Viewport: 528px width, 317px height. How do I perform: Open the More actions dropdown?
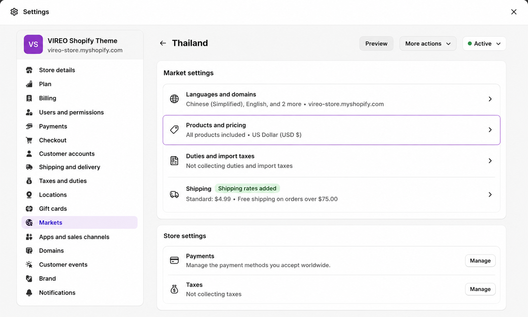tap(428, 44)
